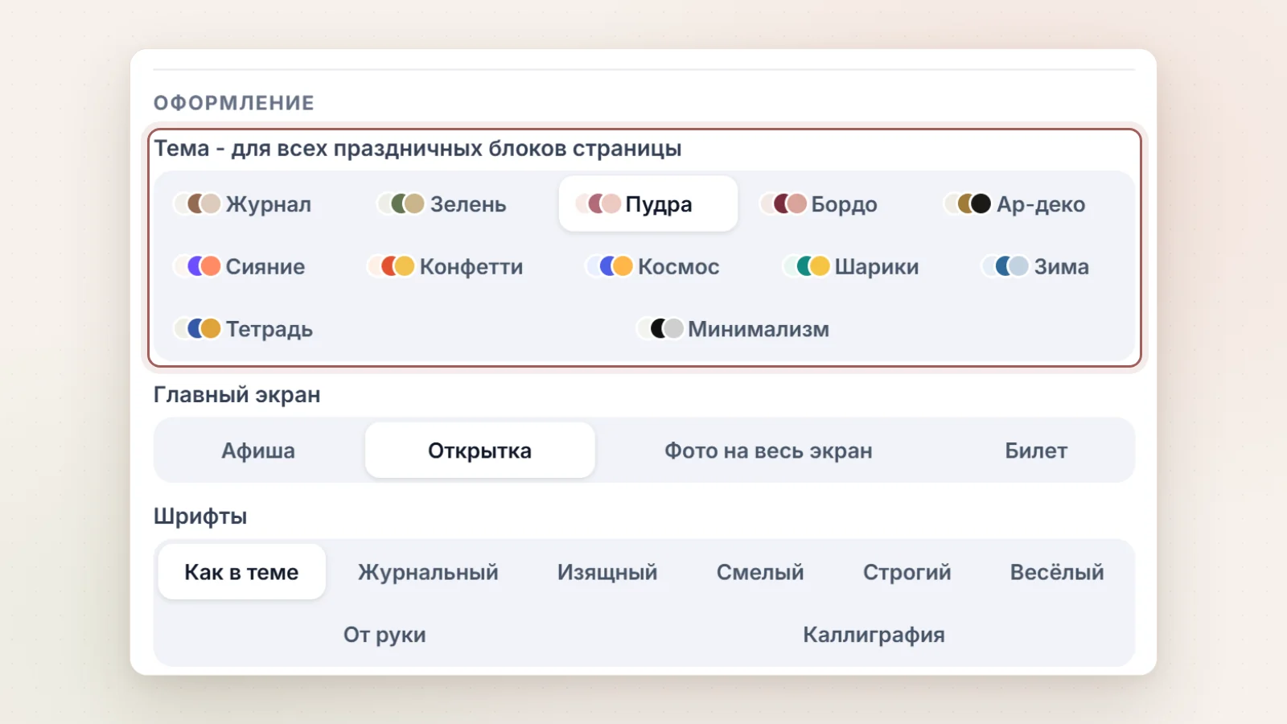Choose the Билет main screen option

pyautogui.click(x=1036, y=450)
